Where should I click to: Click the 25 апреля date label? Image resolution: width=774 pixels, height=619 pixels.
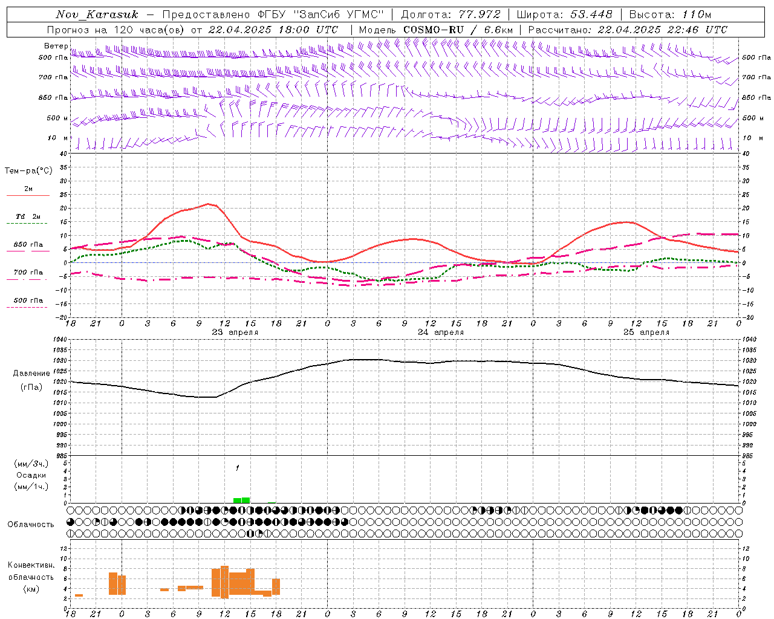pos(646,332)
